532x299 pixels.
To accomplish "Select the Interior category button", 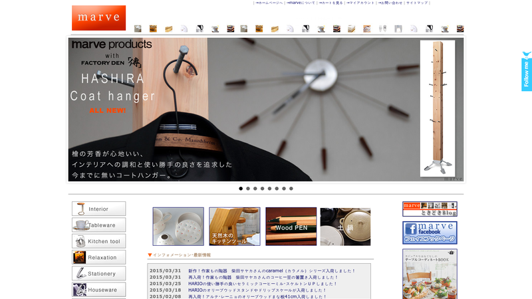I will coord(98,209).
